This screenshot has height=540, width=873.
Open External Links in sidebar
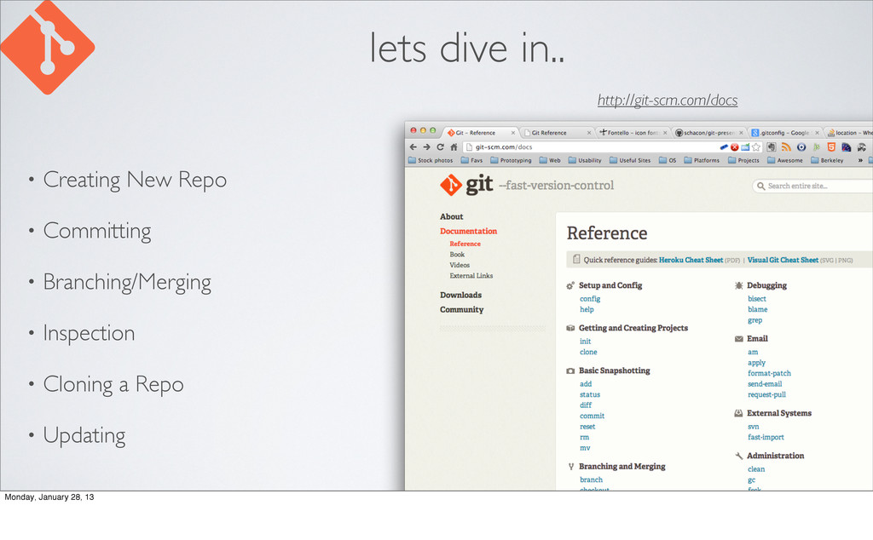click(471, 275)
